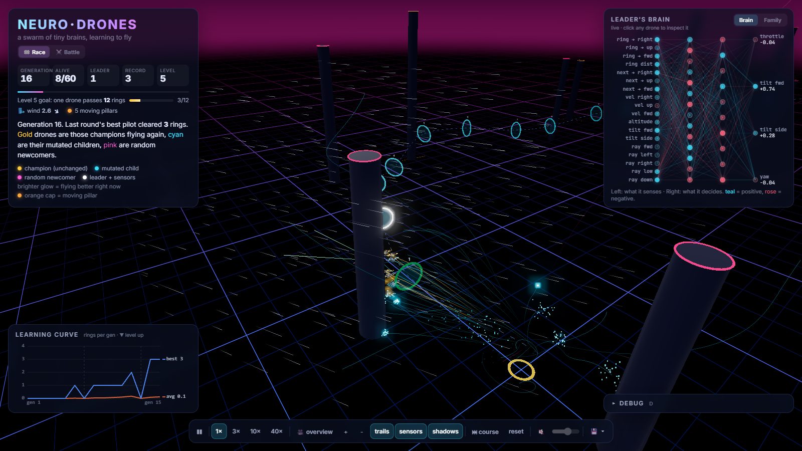Click the 'ring → right' input node
This screenshot has height=451, width=802.
tap(657, 40)
